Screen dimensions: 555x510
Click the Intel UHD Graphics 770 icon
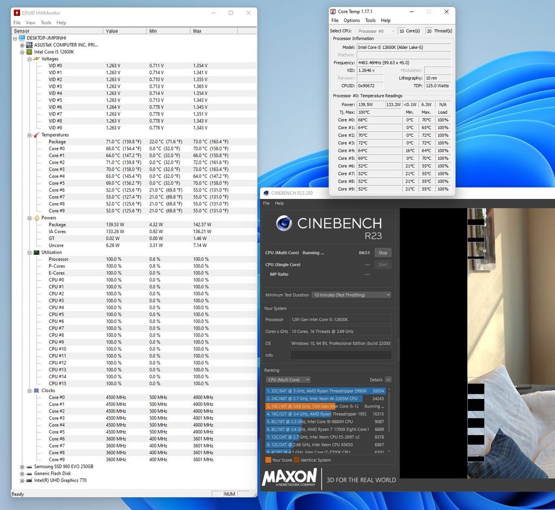(x=29, y=480)
